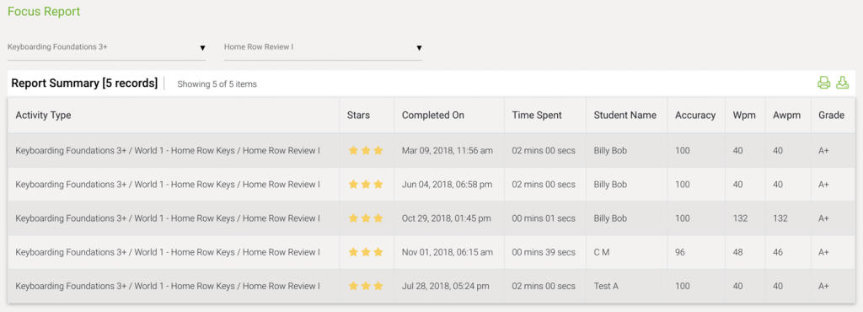Click the stars in the Jun 04 row

pyautogui.click(x=366, y=185)
